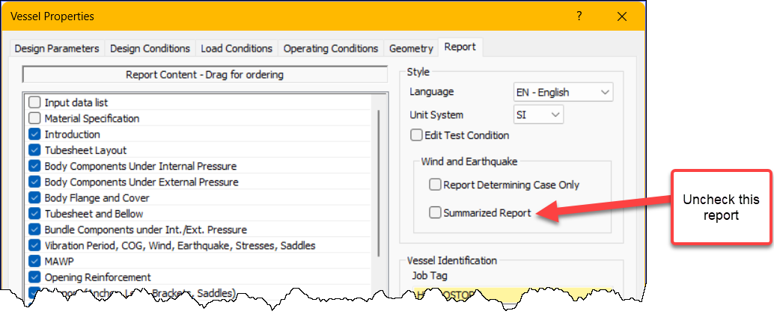Image resolution: width=774 pixels, height=317 pixels.
Task: Toggle the Summarized Report checkbox
Action: pos(435,212)
